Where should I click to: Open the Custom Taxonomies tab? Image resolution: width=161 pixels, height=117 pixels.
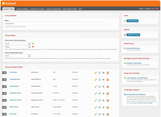tap(53, 9)
